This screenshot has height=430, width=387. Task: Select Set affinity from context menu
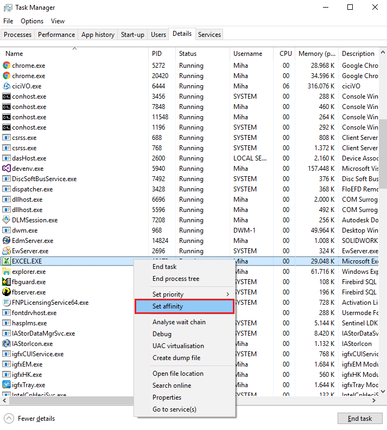[185, 307]
